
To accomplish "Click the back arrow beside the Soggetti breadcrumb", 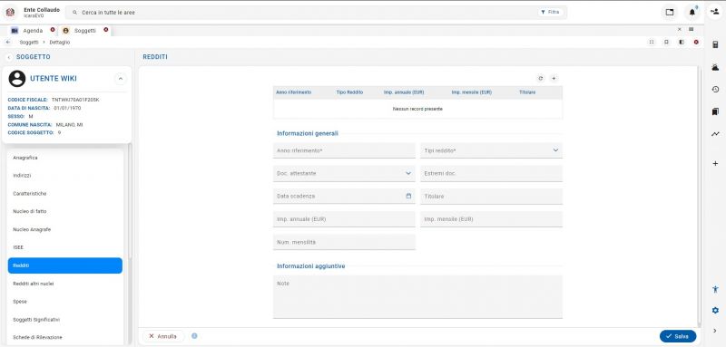I will [x=8, y=42].
